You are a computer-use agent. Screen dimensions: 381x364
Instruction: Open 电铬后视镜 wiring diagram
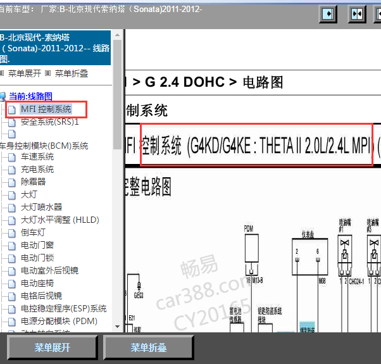(x=41, y=296)
